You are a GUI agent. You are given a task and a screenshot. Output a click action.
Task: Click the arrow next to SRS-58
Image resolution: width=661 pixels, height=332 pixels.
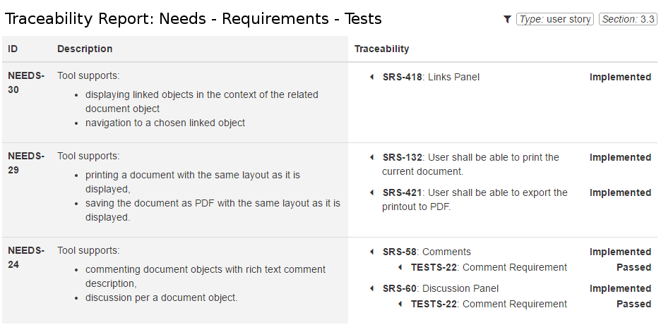click(372, 252)
